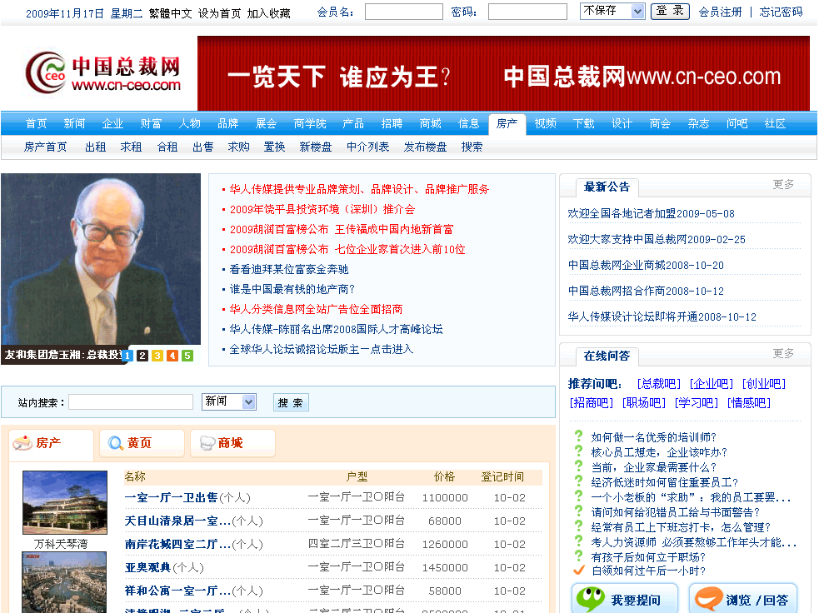Open the [总裁吧] recommended forum
The width and height of the screenshot is (819, 613).
coord(659,384)
